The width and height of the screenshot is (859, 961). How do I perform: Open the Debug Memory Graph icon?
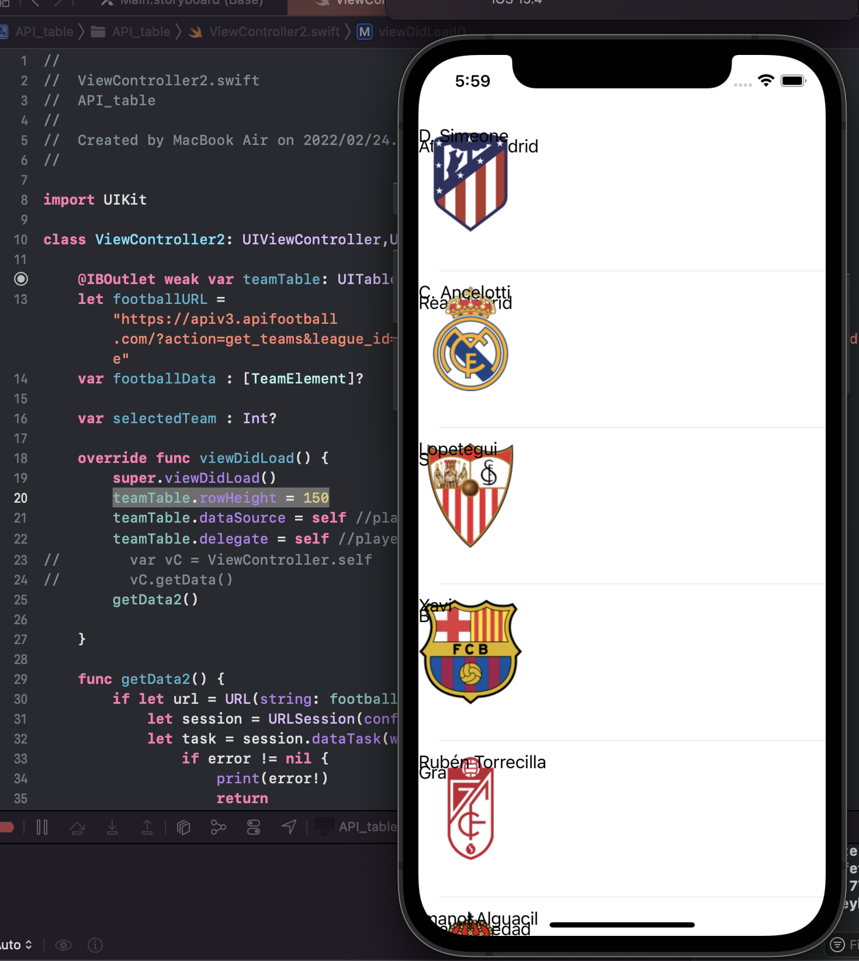tap(218, 827)
